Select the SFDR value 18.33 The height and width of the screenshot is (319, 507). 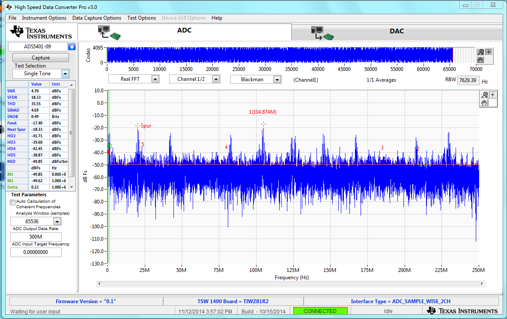coord(36,97)
